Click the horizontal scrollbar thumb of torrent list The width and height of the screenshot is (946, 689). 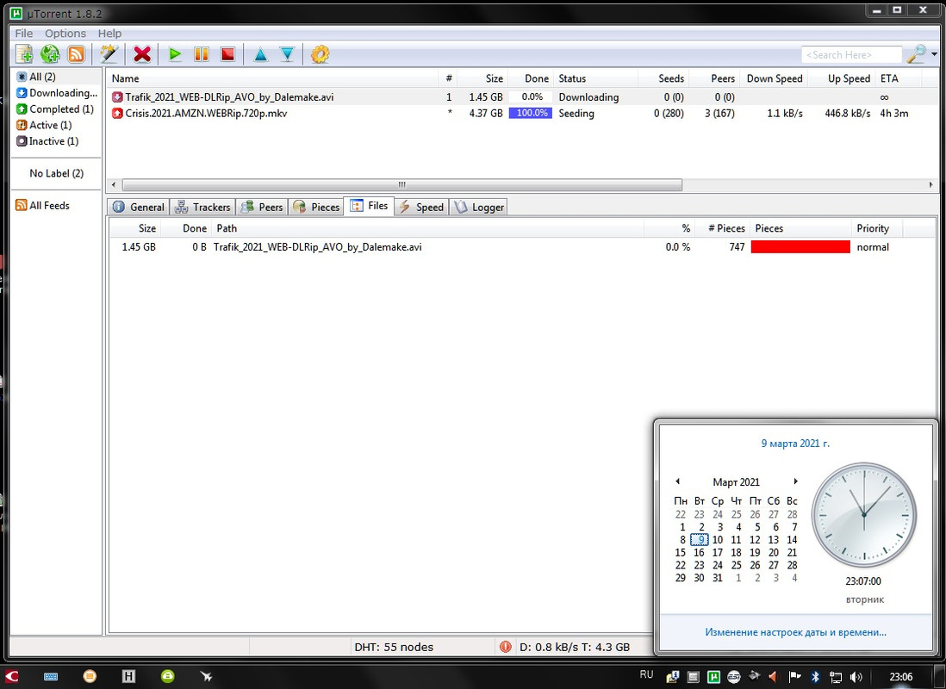[401, 184]
